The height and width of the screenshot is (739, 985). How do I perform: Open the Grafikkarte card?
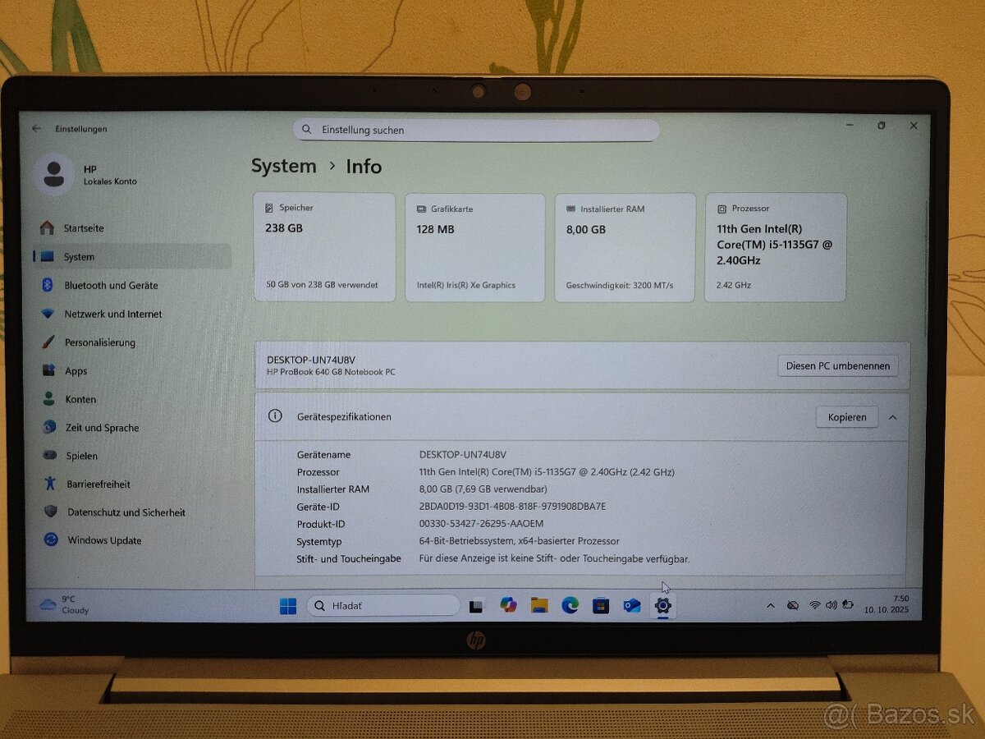pos(474,246)
